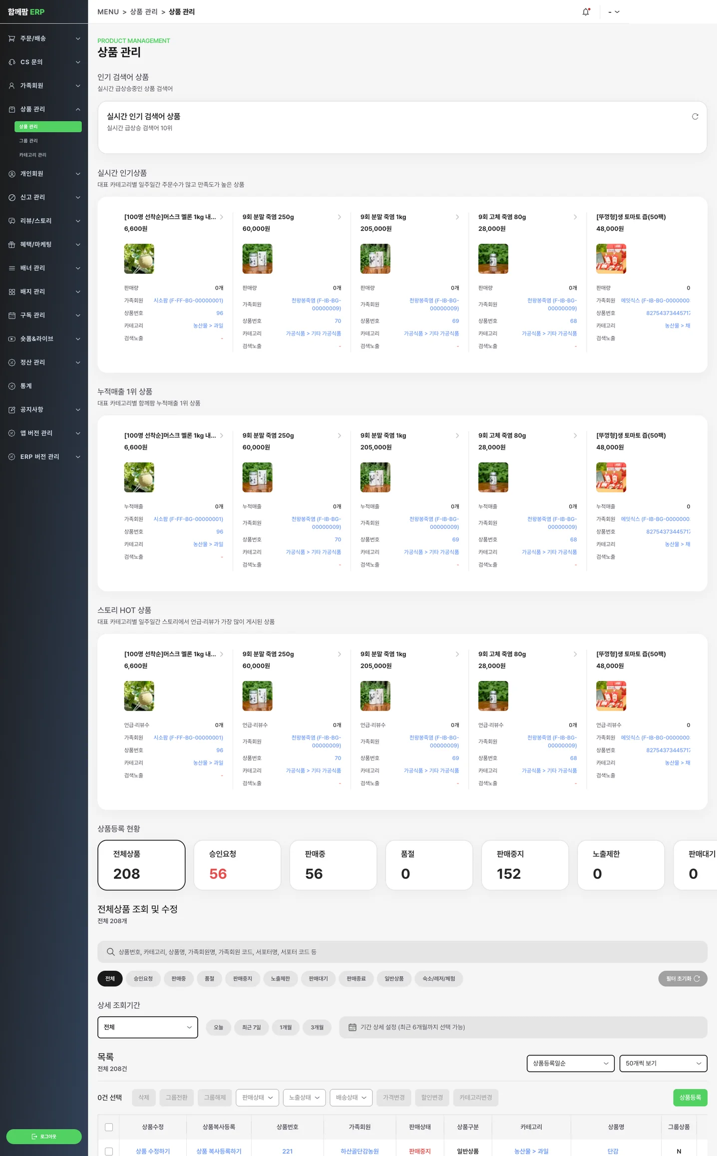Viewport: 717px width, 1156px height.
Task: Click the product search input field
Action: coord(402,952)
